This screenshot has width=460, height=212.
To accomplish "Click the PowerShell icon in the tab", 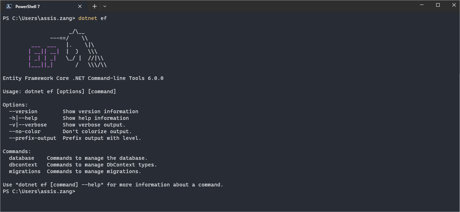I will [x=9, y=6].
